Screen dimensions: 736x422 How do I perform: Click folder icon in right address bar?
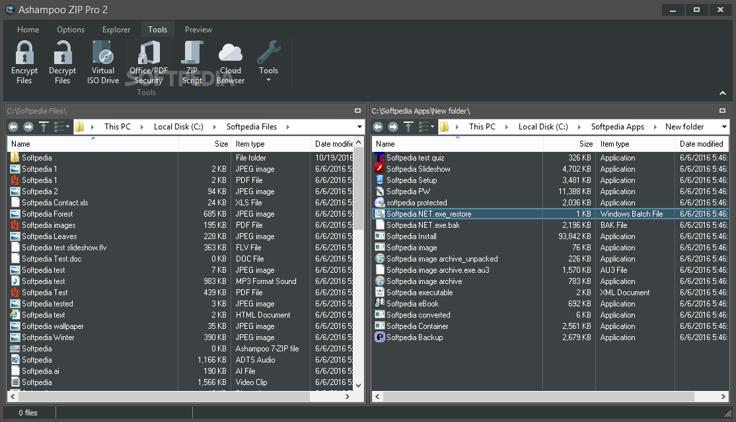coord(445,127)
